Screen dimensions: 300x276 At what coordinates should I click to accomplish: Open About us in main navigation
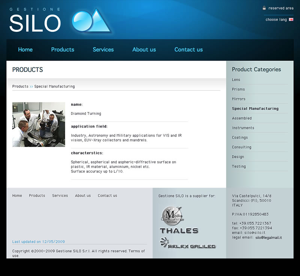(x=144, y=50)
